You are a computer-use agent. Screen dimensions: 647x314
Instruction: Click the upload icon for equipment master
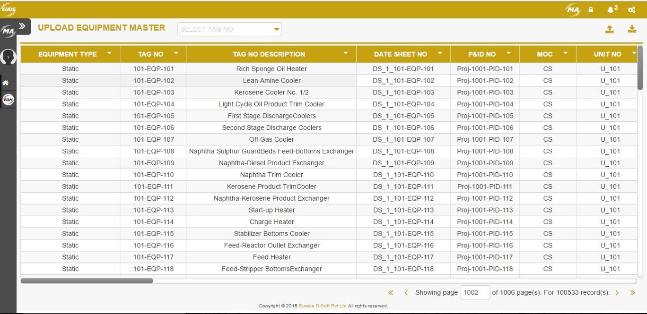(x=610, y=29)
